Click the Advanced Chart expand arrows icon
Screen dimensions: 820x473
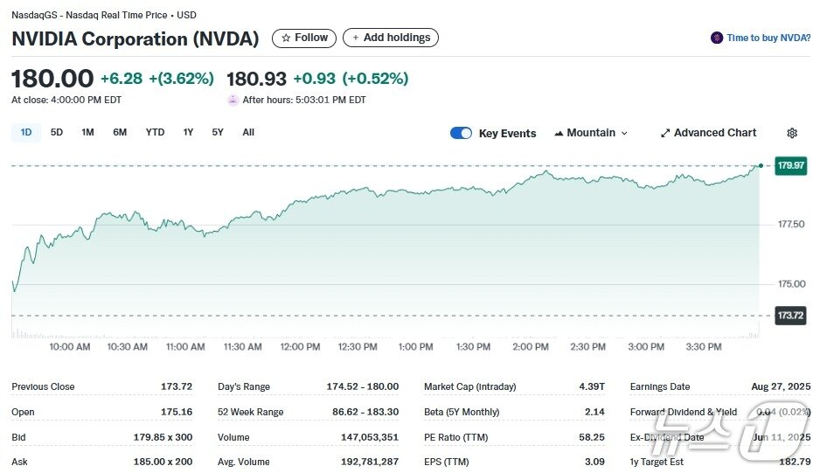(x=665, y=133)
